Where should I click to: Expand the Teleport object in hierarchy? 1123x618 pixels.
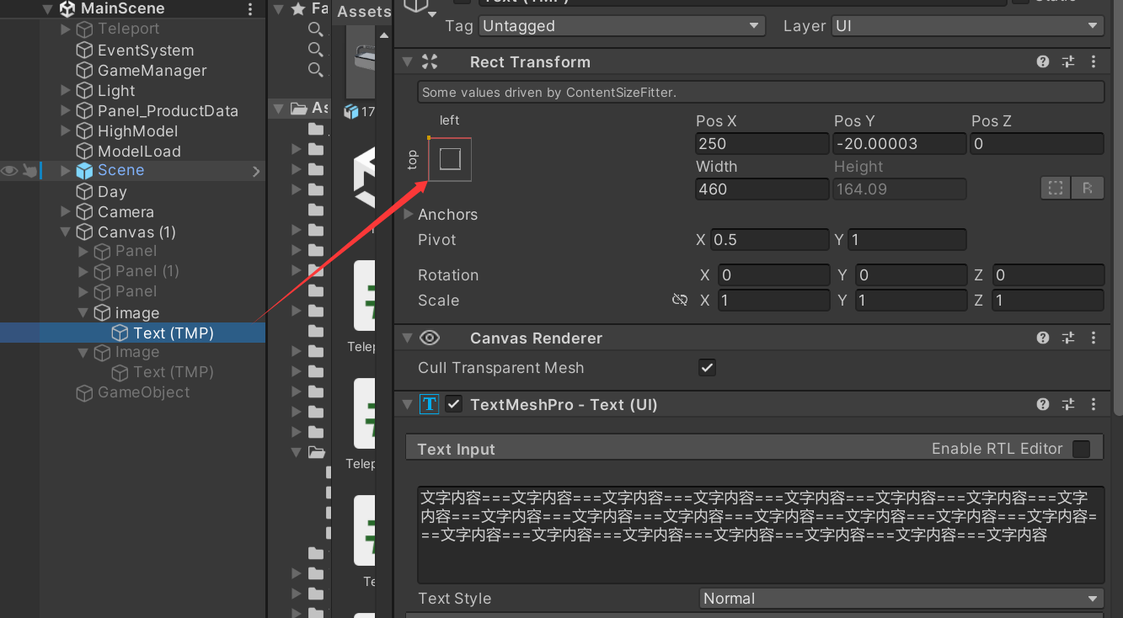point(66,29)
